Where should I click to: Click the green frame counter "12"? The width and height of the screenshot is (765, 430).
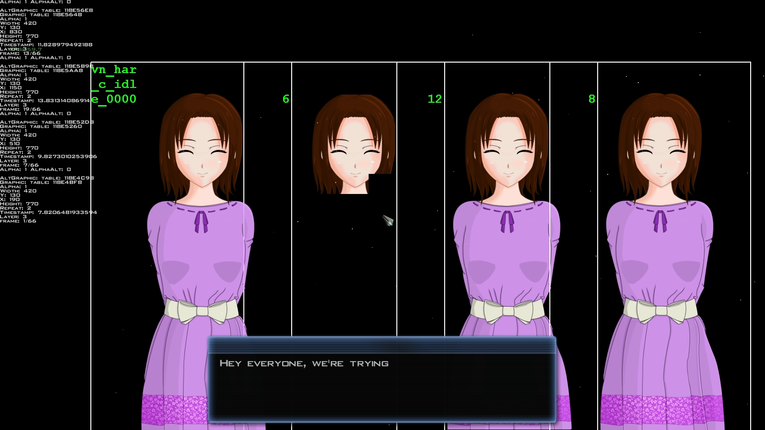coord(435,99)
